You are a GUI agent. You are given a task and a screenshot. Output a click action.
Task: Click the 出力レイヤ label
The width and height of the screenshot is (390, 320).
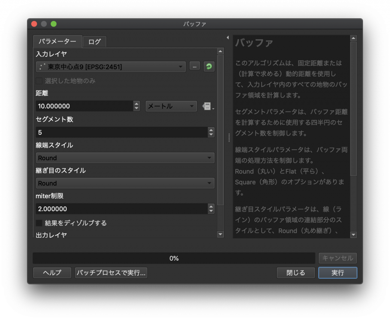pyautogui.click(x=51, y=235)
